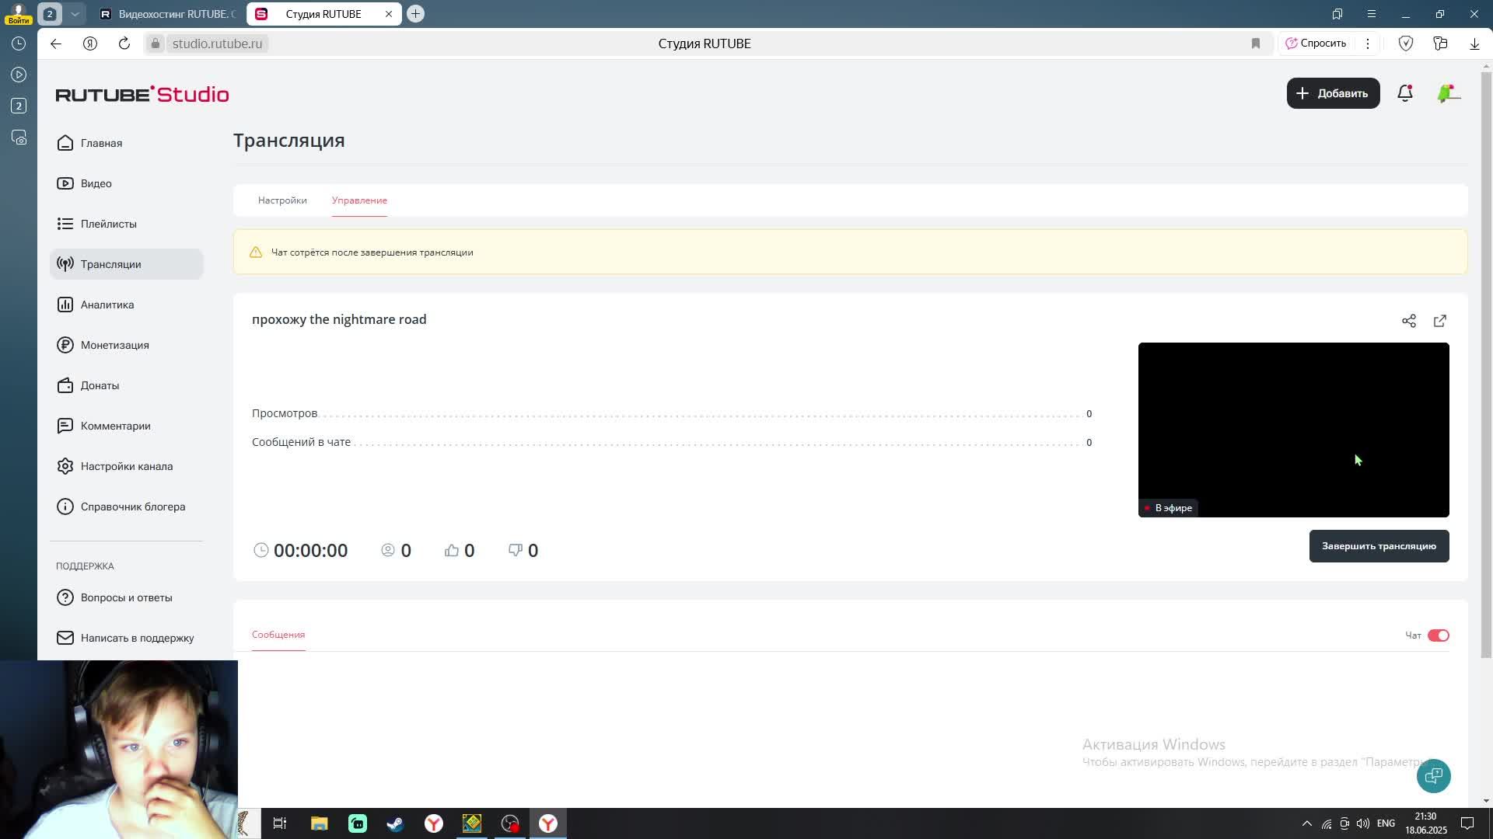
Task: Open stream in new window icon
Action: tap(1439, 321)
